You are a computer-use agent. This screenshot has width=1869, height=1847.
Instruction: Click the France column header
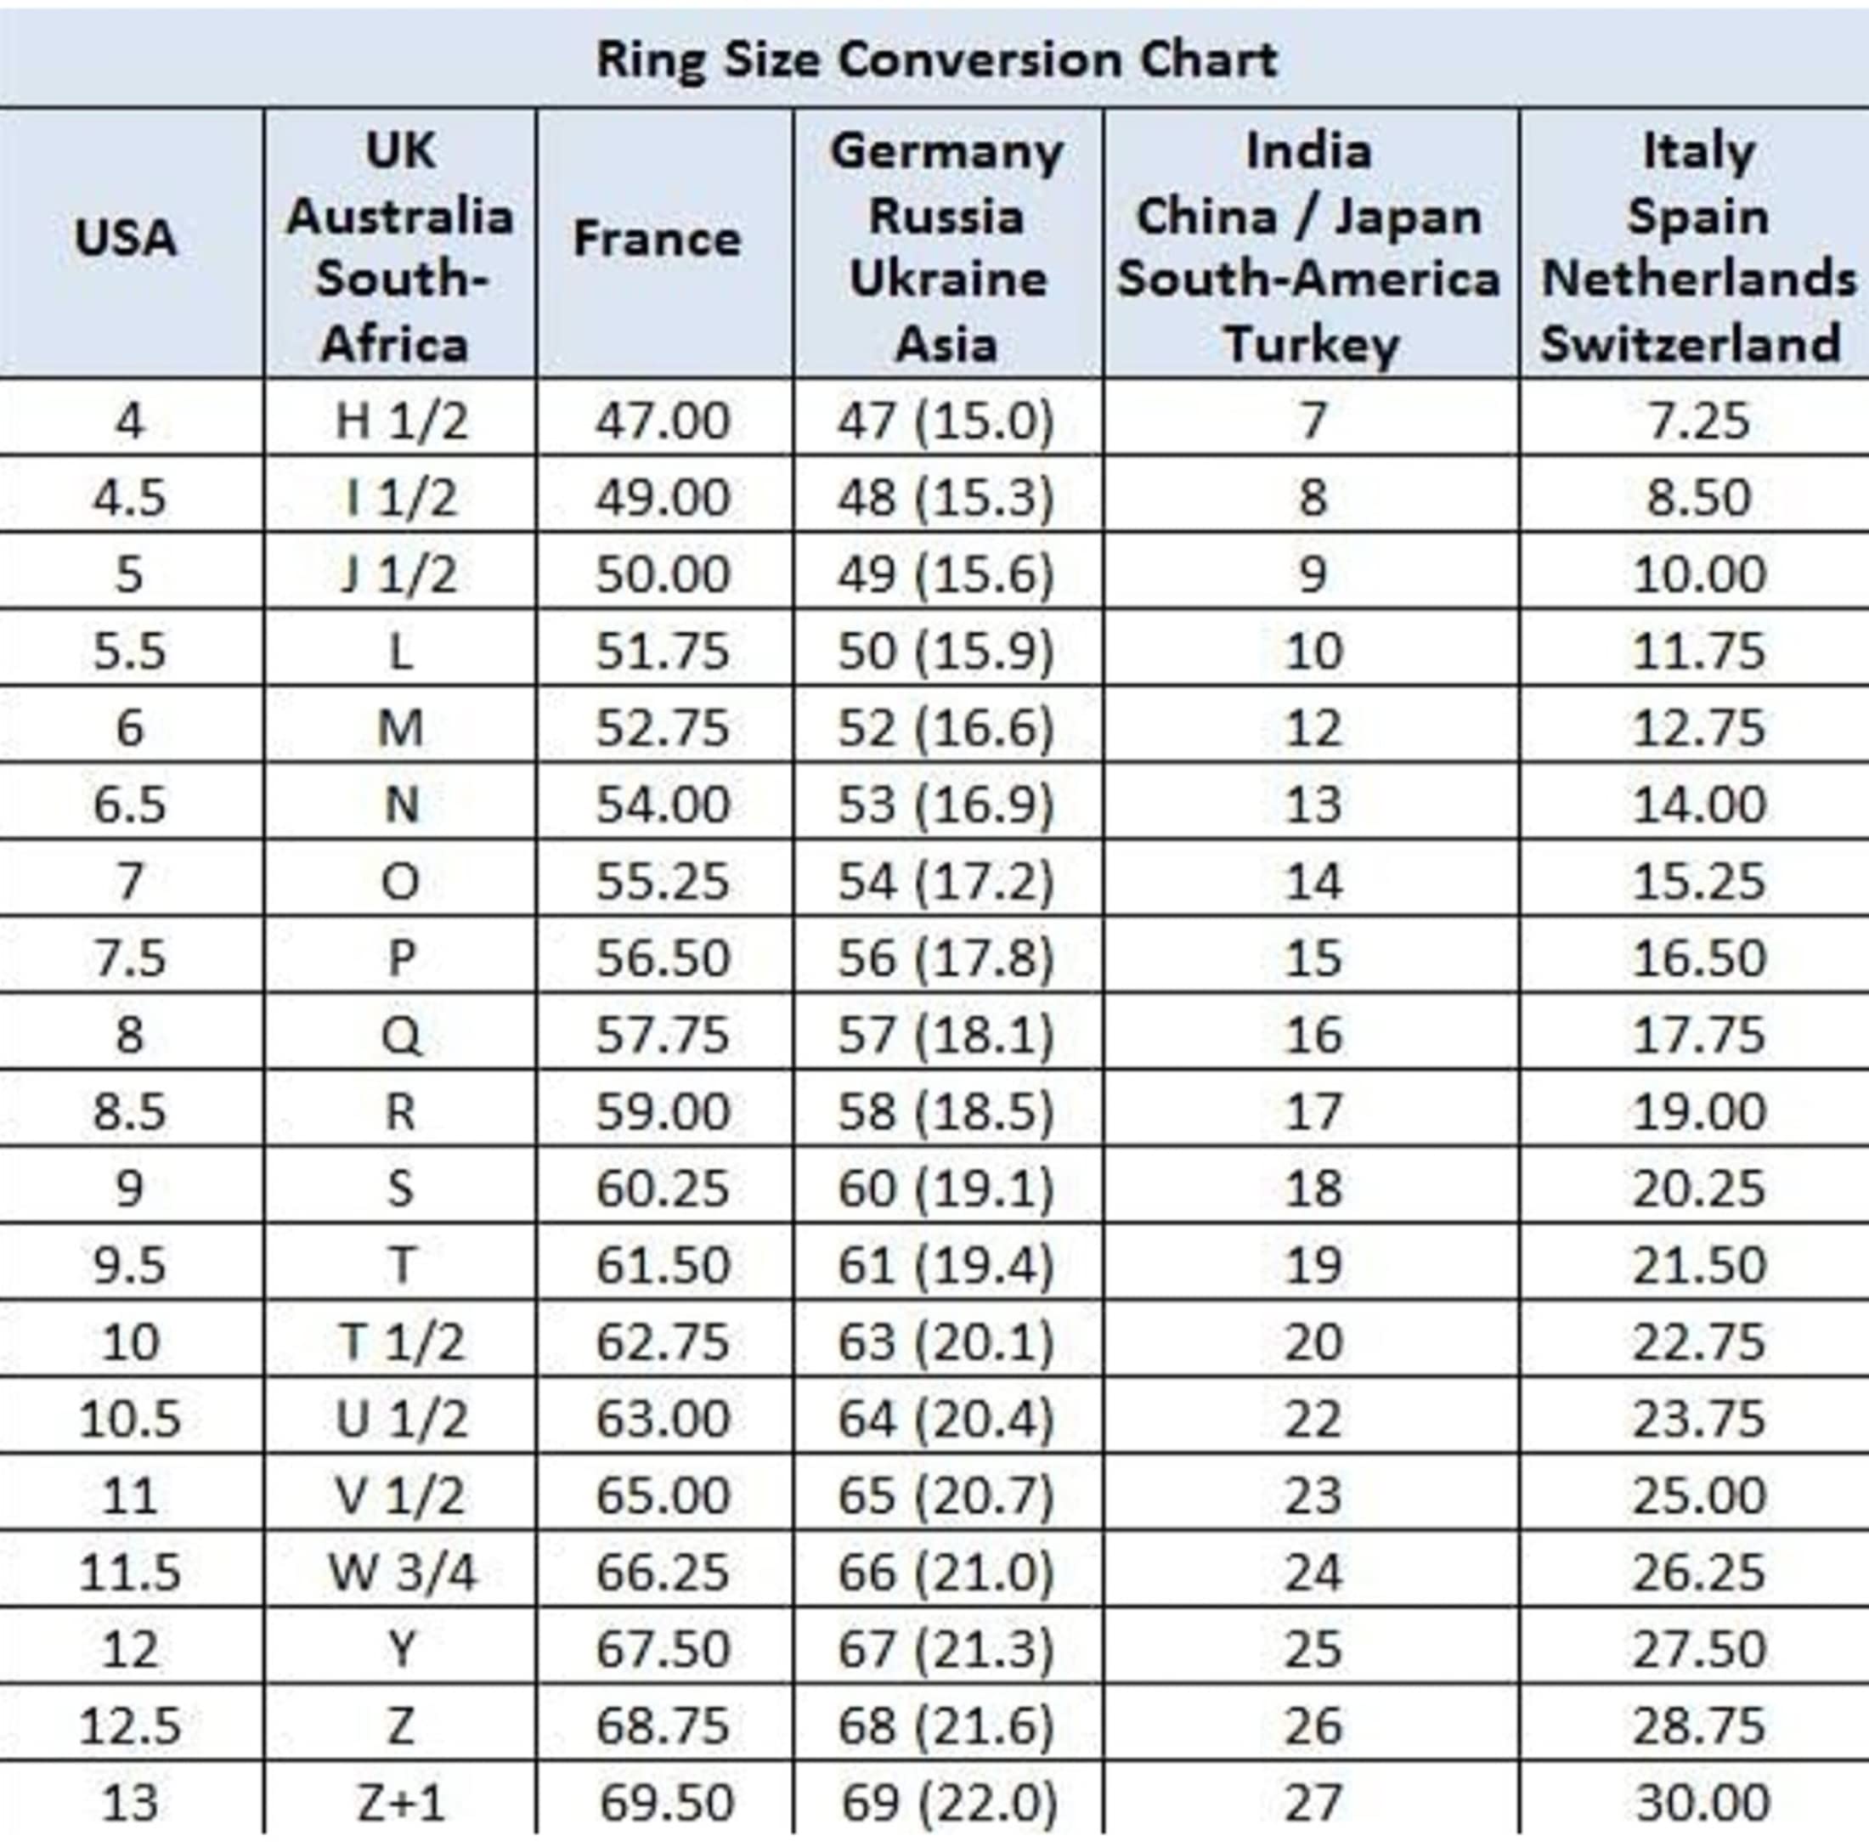point(663,242)
